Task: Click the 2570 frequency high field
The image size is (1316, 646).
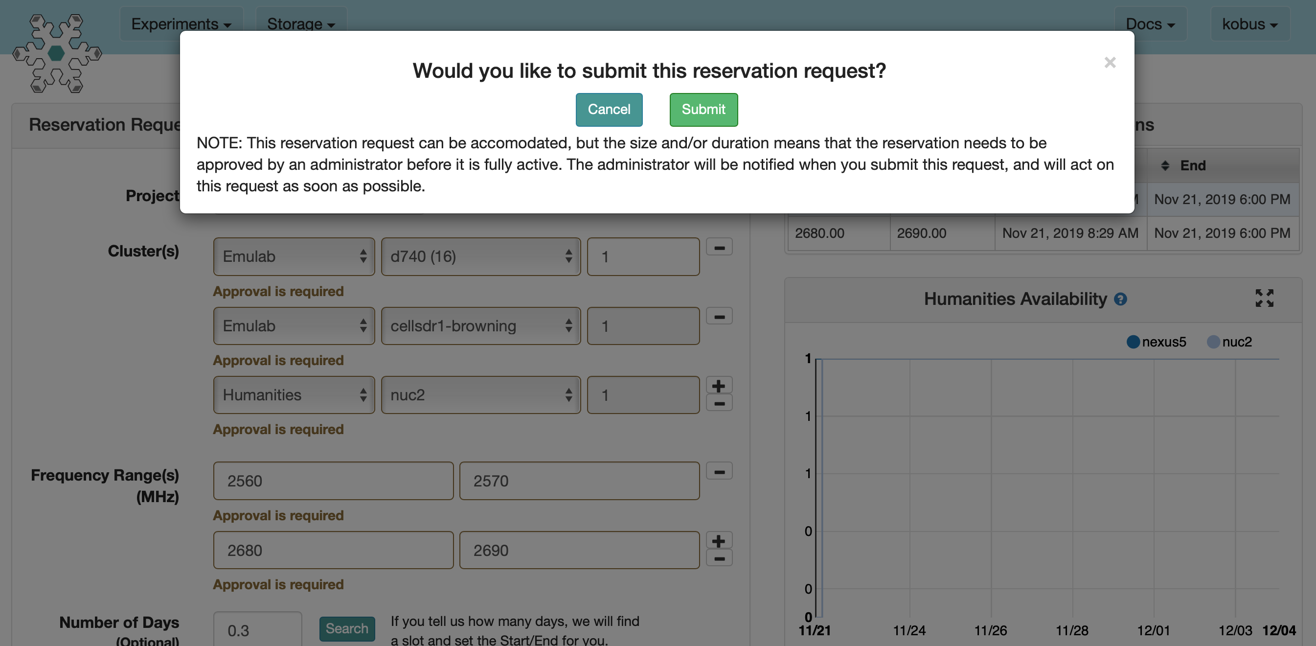Action: tap(579, 481)
